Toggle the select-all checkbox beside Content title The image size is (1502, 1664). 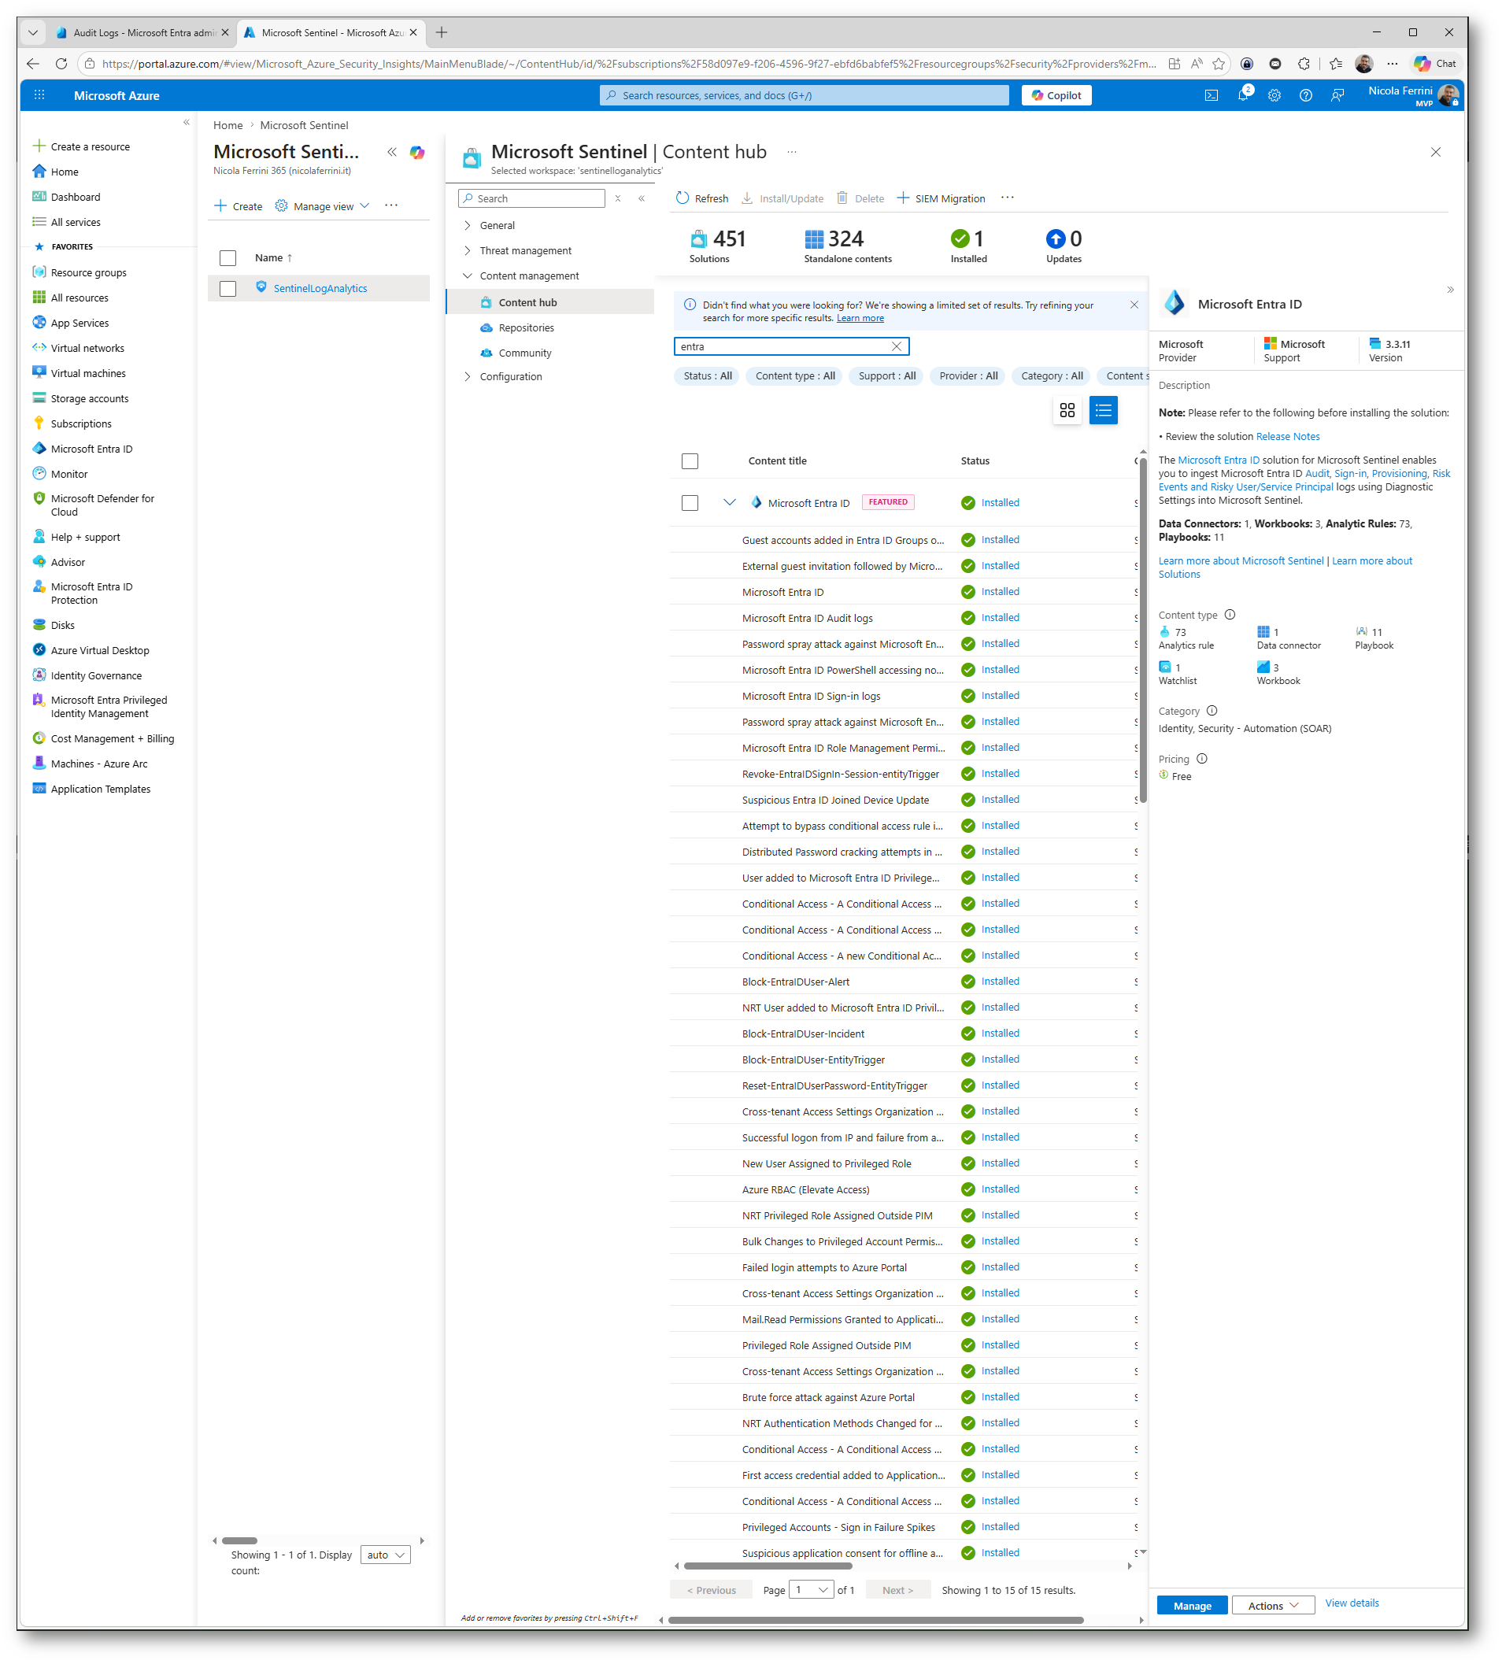690,461
